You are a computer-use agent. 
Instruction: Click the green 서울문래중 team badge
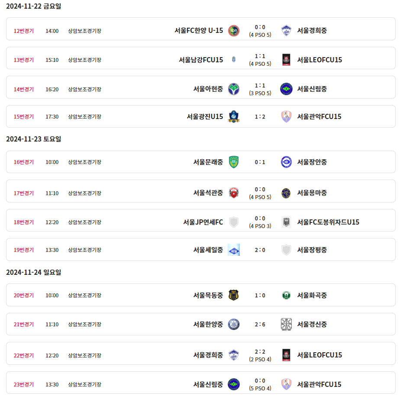click(234, 162)
